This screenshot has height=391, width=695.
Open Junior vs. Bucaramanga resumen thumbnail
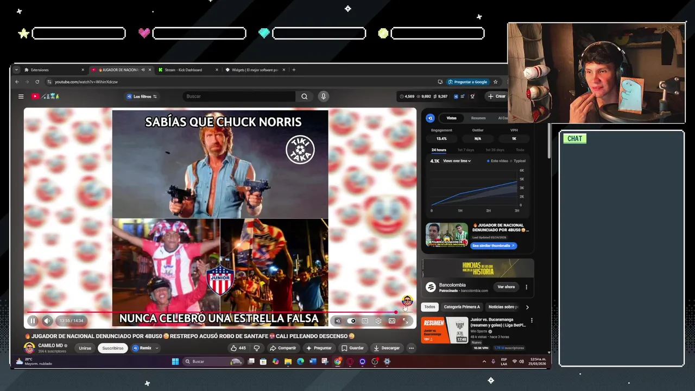(445, 330)
